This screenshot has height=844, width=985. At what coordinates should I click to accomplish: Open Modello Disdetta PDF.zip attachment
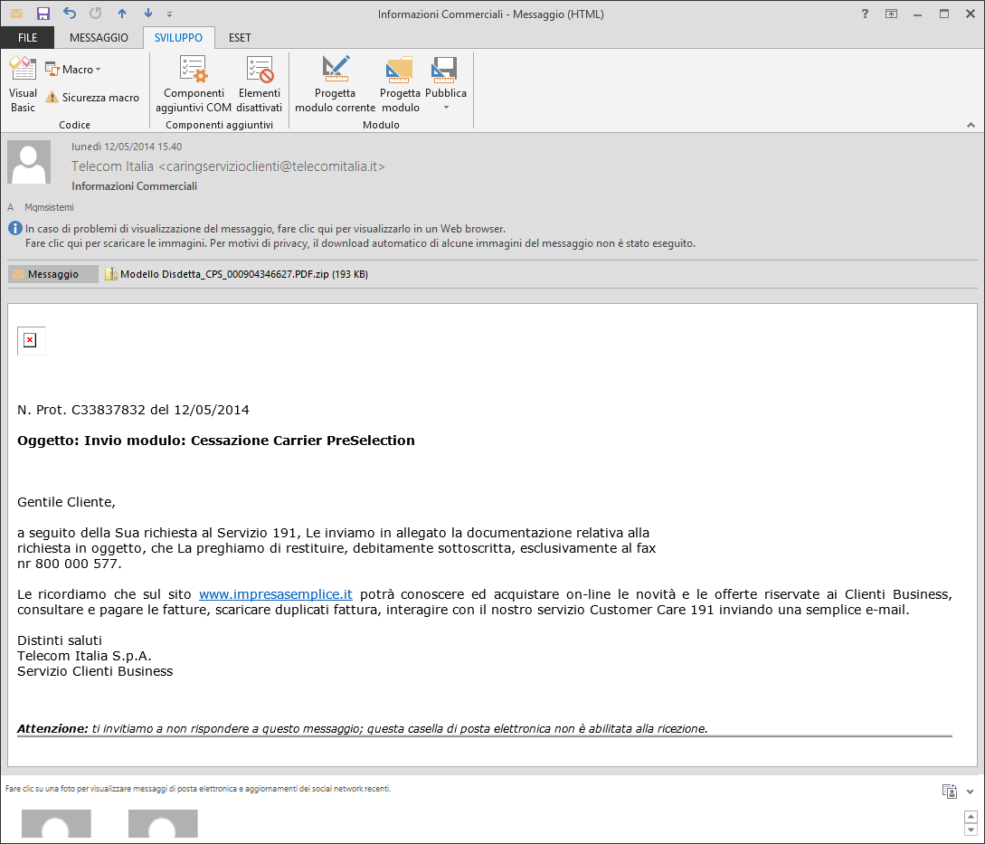coord(236,274)
